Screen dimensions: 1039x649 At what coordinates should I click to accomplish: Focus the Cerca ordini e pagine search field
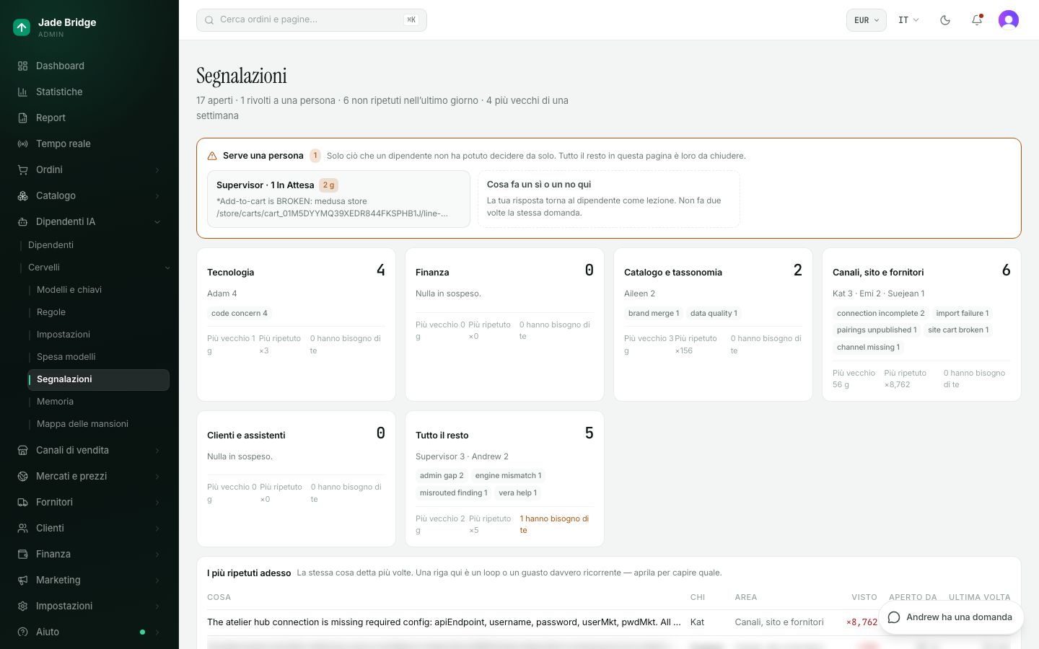[x=312, y=20]
